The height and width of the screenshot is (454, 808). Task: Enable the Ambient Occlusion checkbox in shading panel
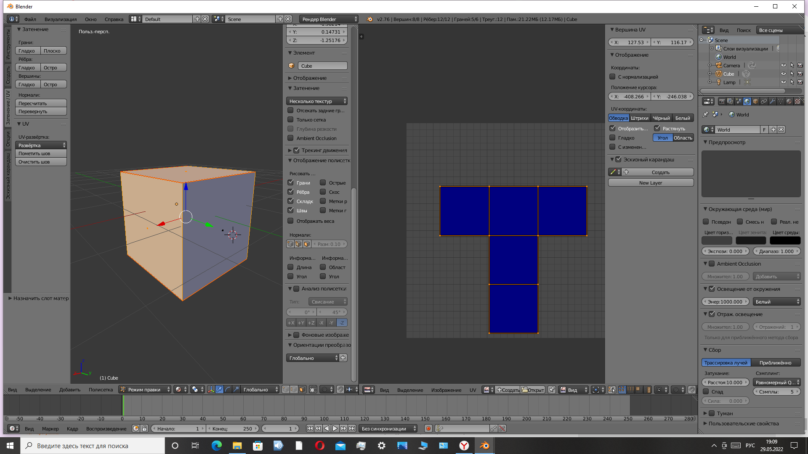click(290, 138)
